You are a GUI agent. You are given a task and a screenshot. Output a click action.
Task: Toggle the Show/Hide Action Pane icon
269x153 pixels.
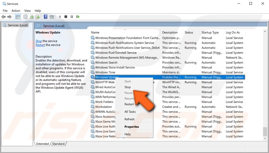pos(52,17)
